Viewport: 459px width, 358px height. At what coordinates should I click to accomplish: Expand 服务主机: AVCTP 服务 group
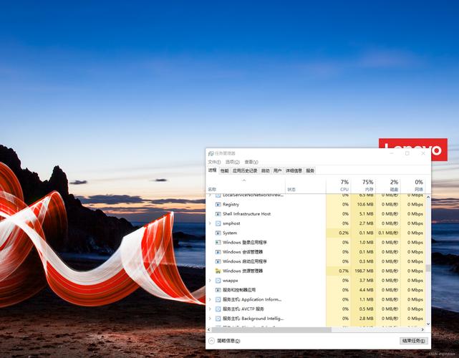210,309
